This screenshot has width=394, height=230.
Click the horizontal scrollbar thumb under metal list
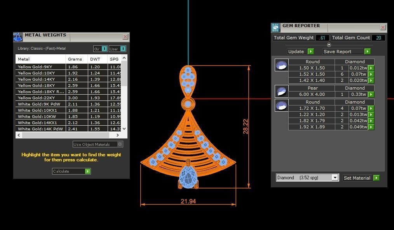pos(66,135)
